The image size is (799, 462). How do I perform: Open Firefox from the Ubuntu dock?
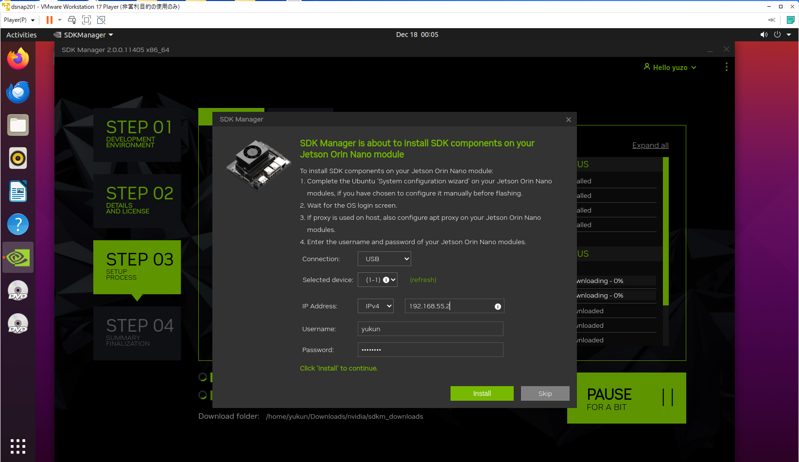coord(18,59)
